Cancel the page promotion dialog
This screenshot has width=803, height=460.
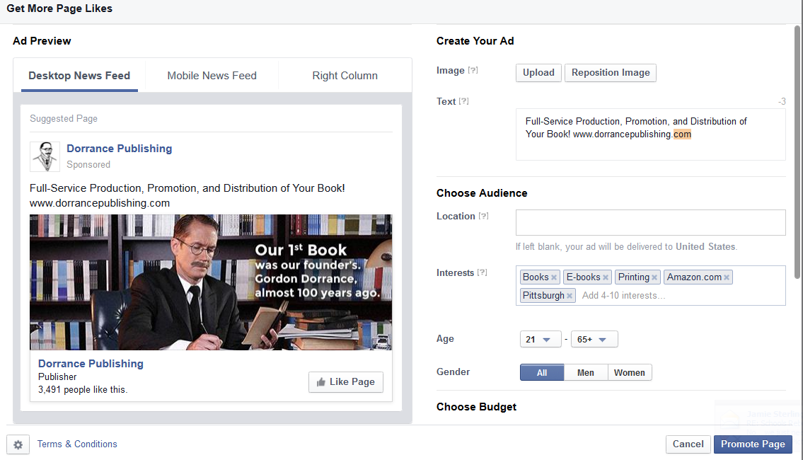tap(688, 444)
